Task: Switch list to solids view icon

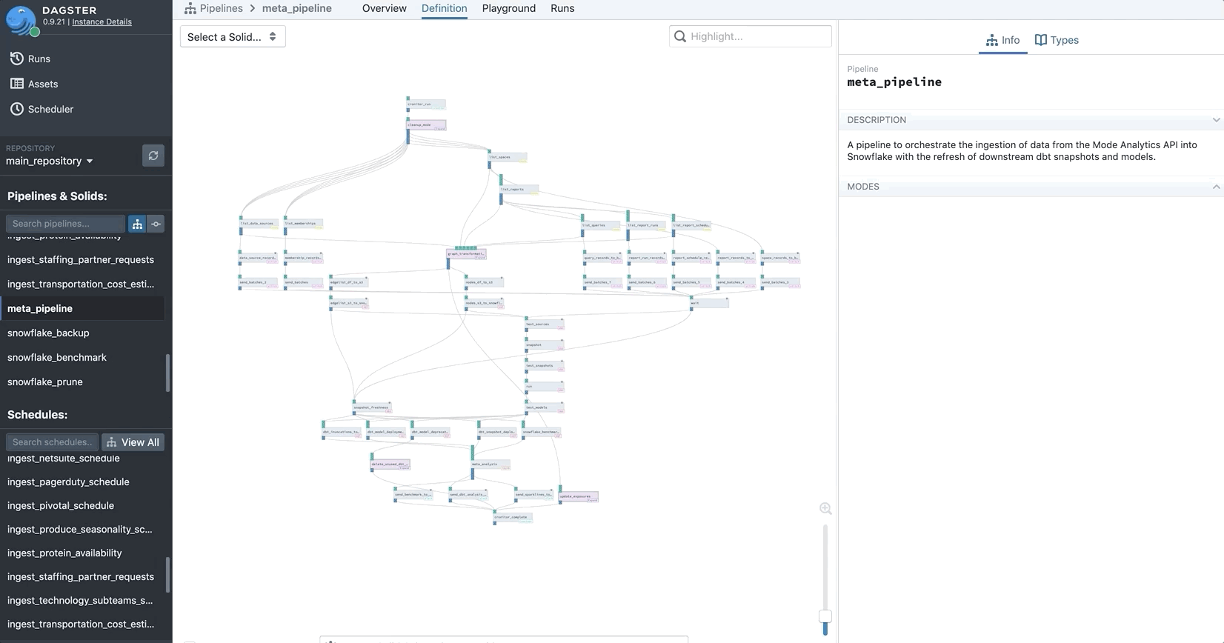Action: click(156, 224)
